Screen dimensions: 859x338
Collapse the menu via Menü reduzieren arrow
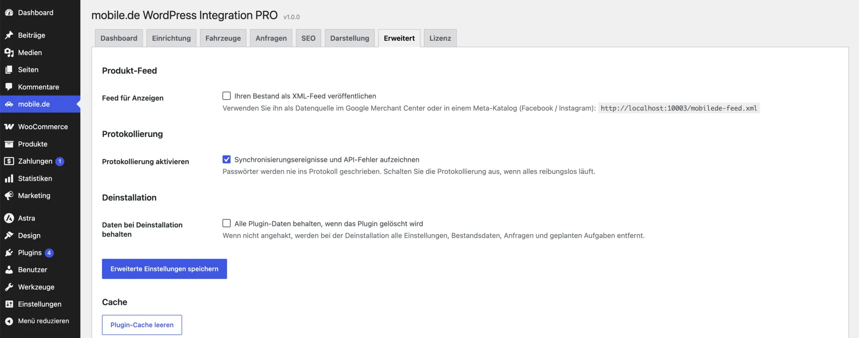tap(9, 321)
